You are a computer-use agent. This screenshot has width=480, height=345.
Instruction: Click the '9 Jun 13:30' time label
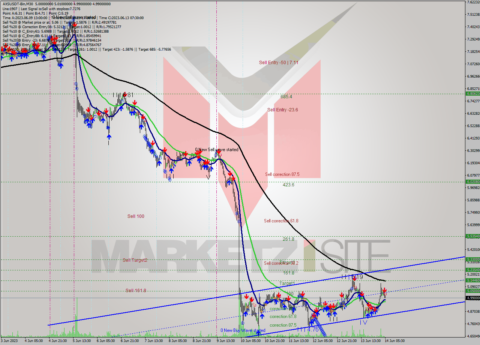click(x=226, y=341)
